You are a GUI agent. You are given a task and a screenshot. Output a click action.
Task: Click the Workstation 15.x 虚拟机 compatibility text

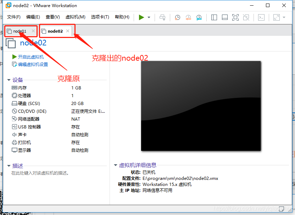pos(167,184)
